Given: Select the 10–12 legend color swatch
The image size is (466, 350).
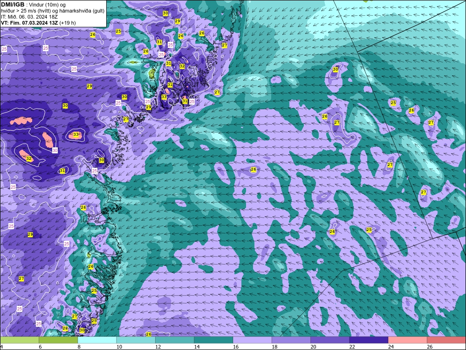Looking at the screenshot, I should pos(136,340).
